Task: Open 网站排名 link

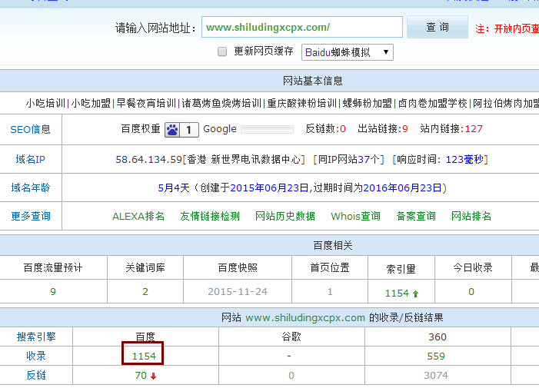Action: pyautogui.click(x=471, y=216)
